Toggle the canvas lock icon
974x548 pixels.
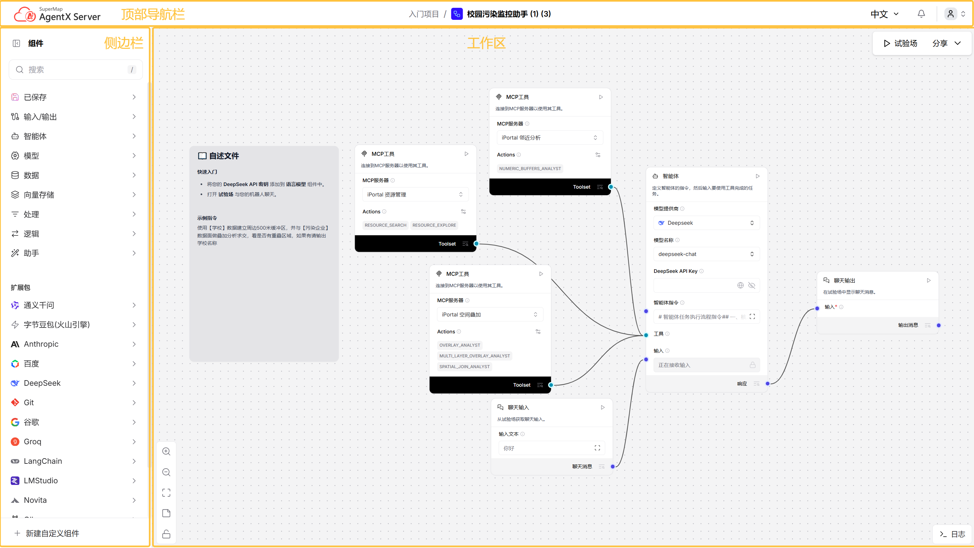tap(166, 534)
